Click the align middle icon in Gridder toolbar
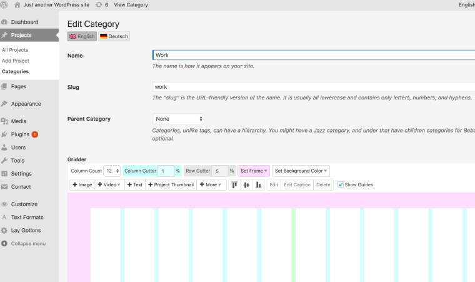 [246, 185]
